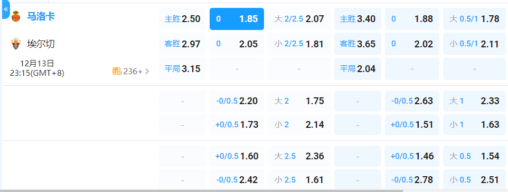Pick 大 2 at odds 1.75
This screenshot has width=508, height=192.
pyautogui.click(x=299, y=101)
